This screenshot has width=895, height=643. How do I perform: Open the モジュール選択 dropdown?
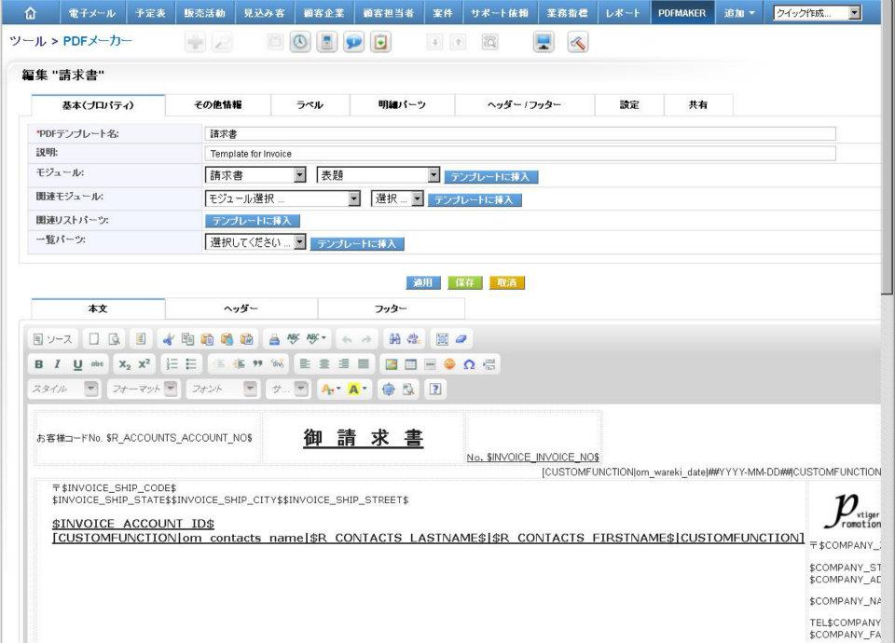click(282, 198)
